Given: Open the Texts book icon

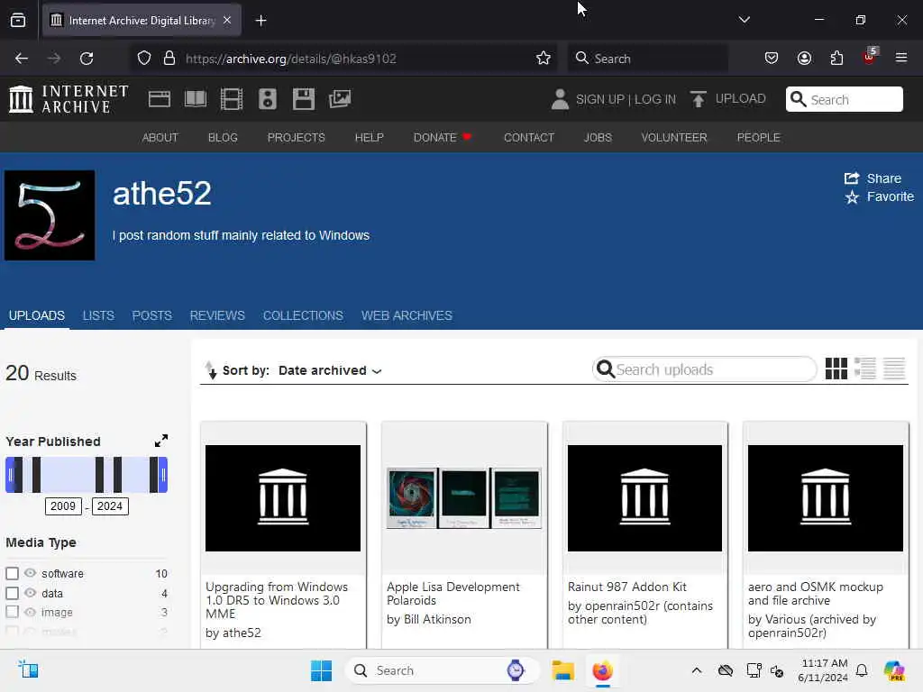Looking at the screenshot, I should pyautogui.click(x=196, y=99).
